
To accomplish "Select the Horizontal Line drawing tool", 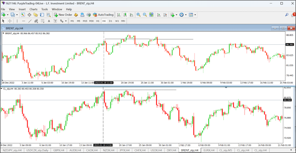I will 24,21.
